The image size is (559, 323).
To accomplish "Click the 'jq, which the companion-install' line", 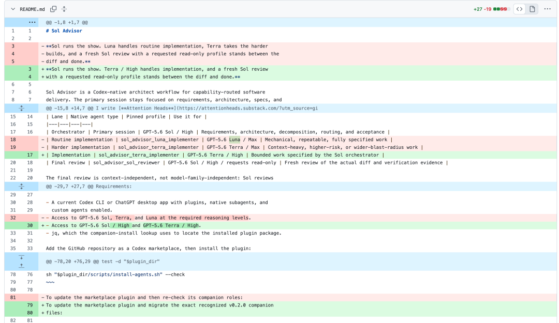I will click(164, 233).
